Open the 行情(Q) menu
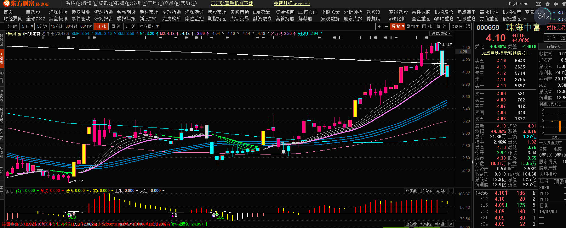This screenshot has width=566, height=228. point(90,3)
